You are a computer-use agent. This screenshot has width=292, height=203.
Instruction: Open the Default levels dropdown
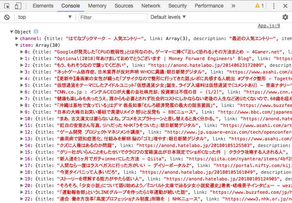pos(168,17)
